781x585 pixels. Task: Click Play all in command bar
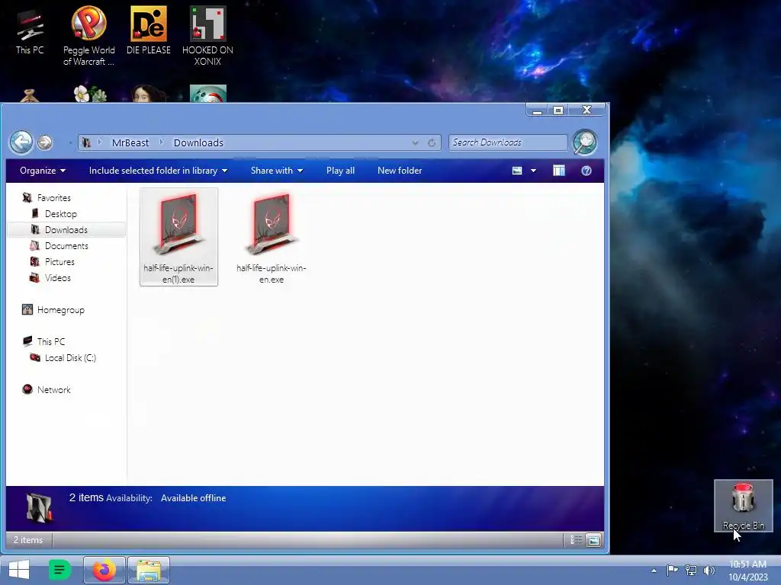click(341, 171)
